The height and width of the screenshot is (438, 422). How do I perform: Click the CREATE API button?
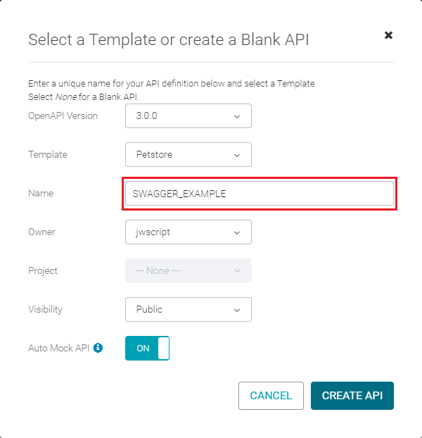click(352, 396)
